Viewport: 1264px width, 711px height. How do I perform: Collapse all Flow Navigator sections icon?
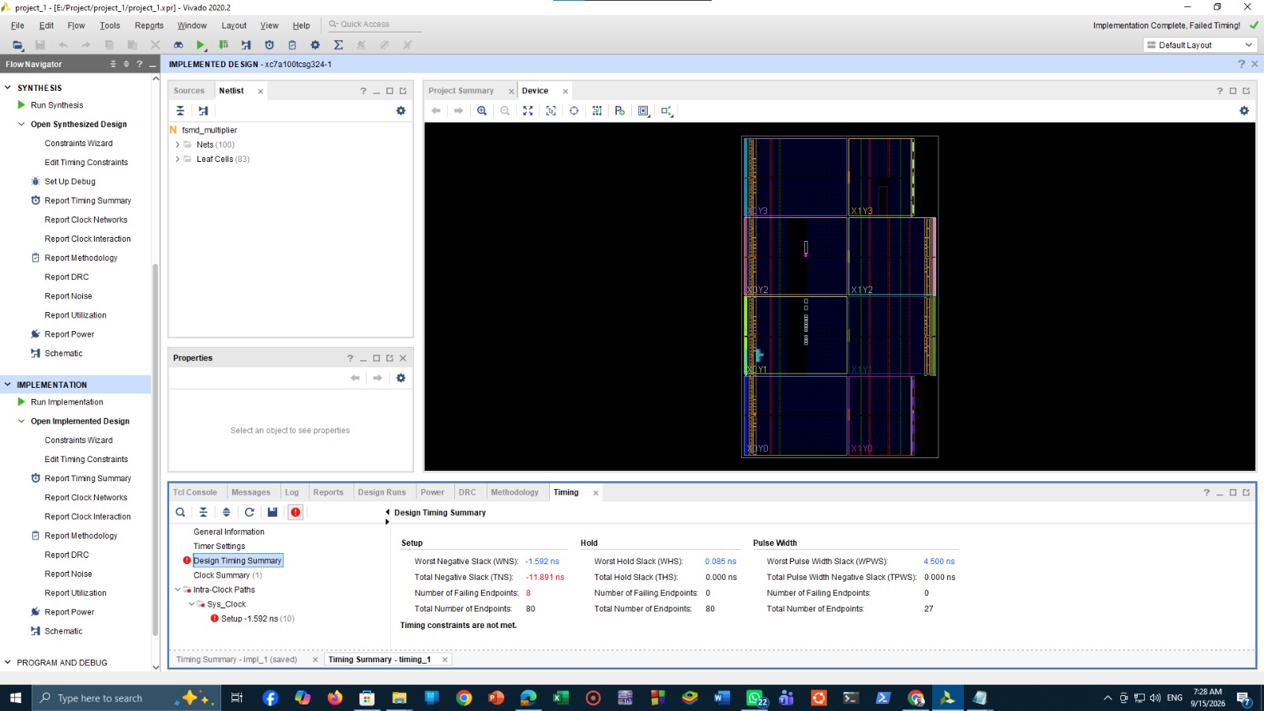pyautogui.click(x=113, y=64)
